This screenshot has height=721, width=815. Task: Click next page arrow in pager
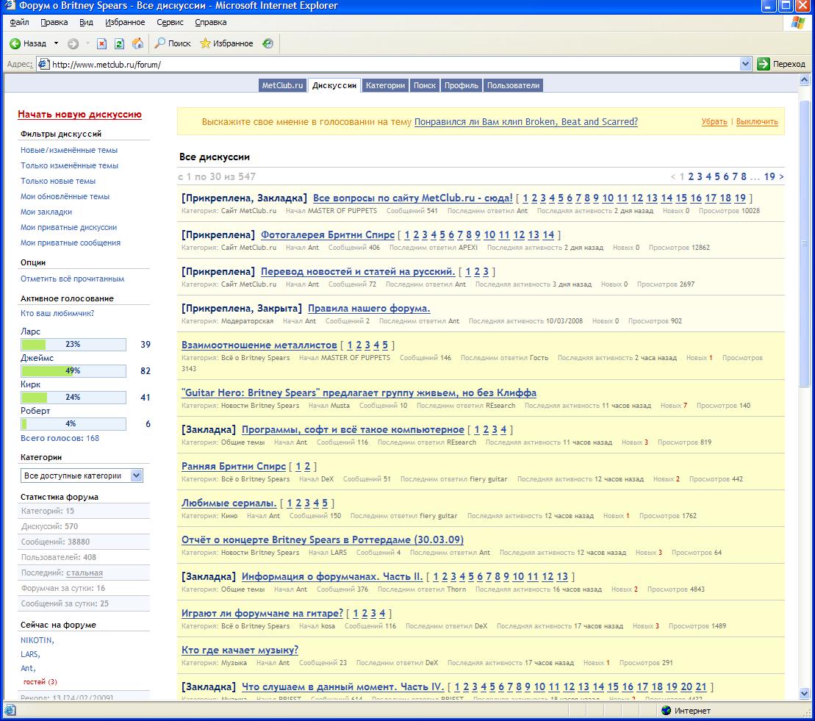(781, 176)
